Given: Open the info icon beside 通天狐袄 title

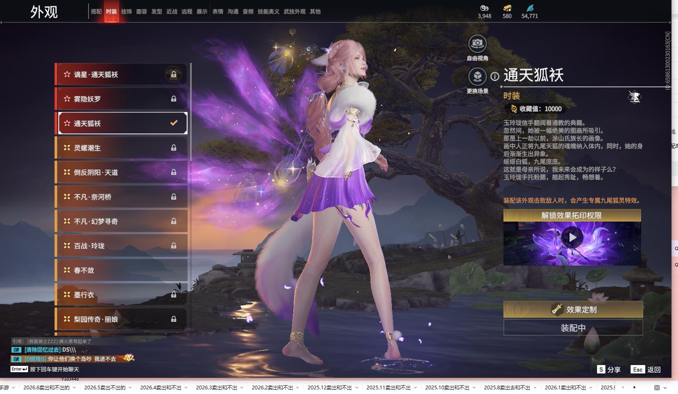Looking at the screenshot, I should point(495,76).
